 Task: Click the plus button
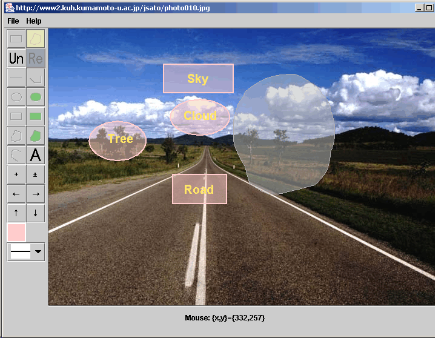click(16, 174)
